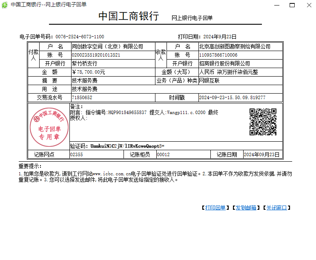This screenshot has height=260, width=316.
Task: Minimize the receipt window
Action: (277, 5)
